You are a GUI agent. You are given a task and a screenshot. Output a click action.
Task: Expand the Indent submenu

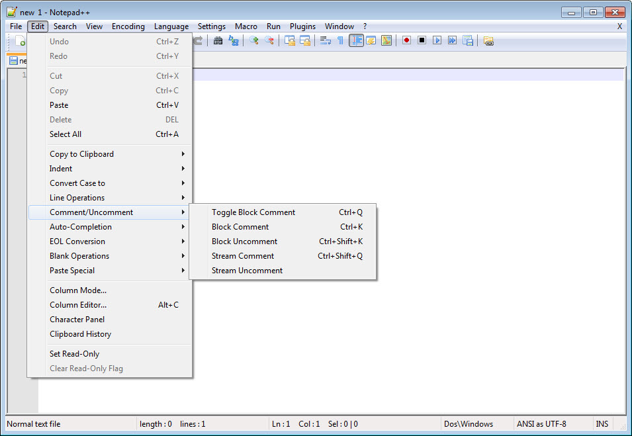click(109, 169)
